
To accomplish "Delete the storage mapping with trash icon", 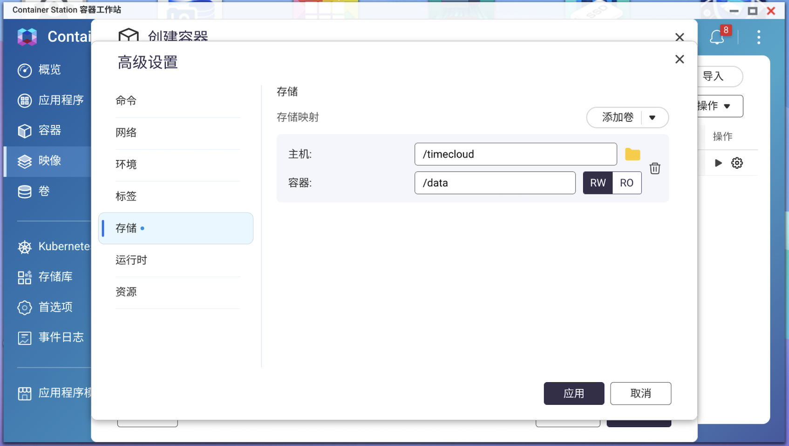I will pos(655,169).
